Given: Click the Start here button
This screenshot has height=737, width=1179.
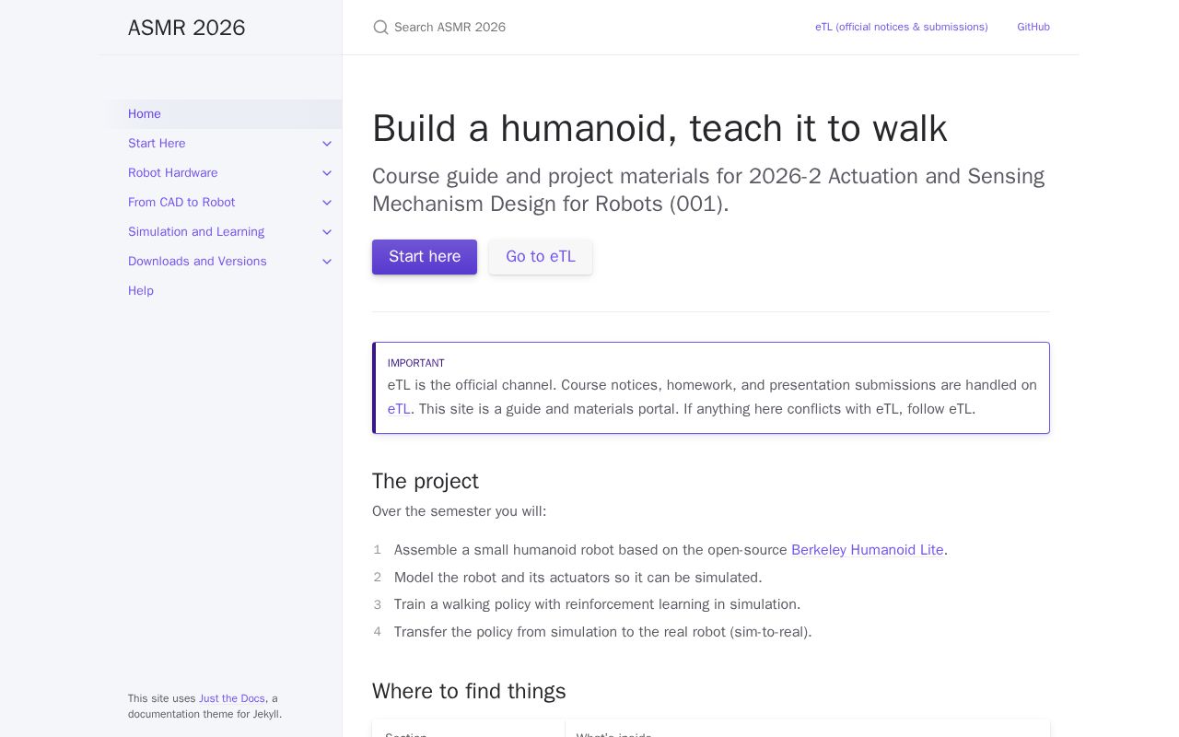Looking at the screenshot, I should click(425, 257).
